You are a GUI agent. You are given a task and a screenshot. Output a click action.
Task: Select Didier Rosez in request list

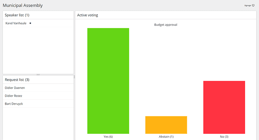point(38,96)
